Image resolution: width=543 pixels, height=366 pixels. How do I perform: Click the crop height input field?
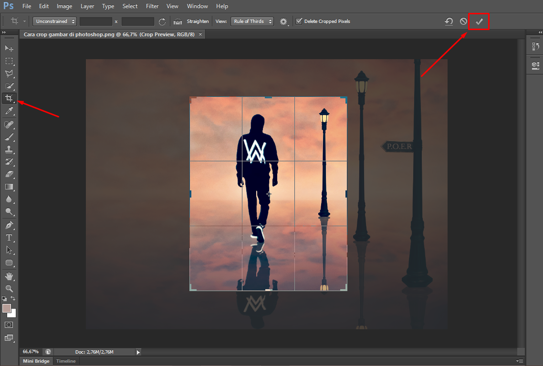point(137,21)
